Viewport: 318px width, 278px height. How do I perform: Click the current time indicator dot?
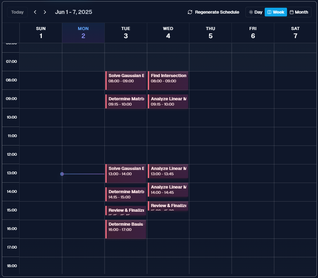point(62,174)
